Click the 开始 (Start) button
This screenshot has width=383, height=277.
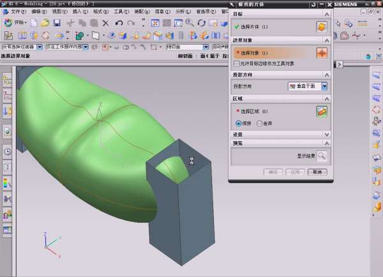point(15,23)
